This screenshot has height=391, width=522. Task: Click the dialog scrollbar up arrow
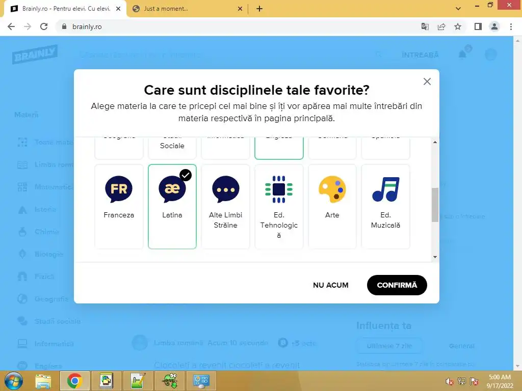tap(435, 143)
